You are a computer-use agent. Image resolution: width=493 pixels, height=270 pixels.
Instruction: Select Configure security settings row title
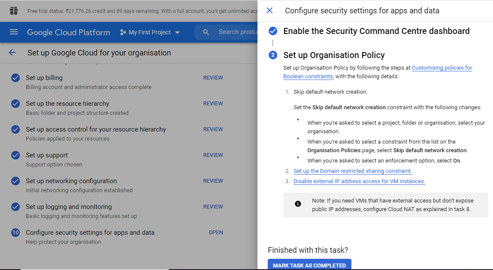[90, 232]
